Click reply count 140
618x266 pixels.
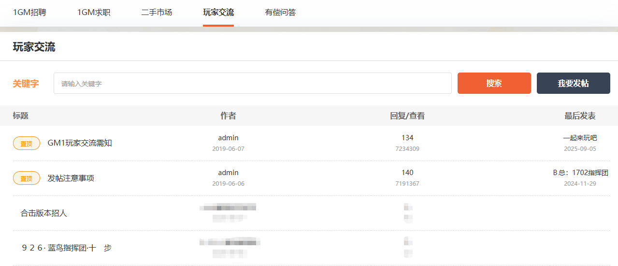[x=407, y=173]
